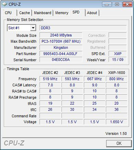Click the empty Buffered field
Screen dimensions: 134x150
pyautogui.click(x=118, y=47)
